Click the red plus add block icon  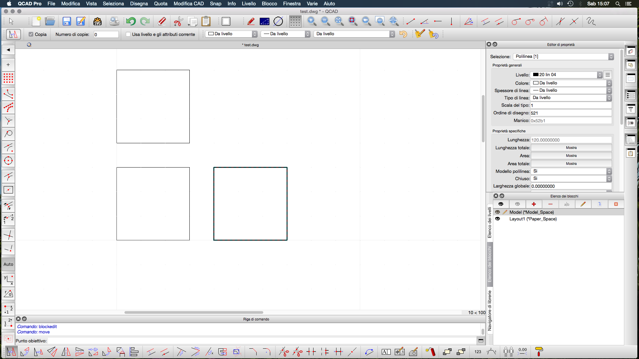click(534, 204)
